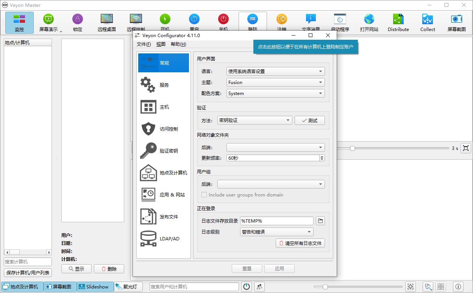Start 屏幕演示 screen demo mode
Screen dimensions: 473x293
point(48,23)
